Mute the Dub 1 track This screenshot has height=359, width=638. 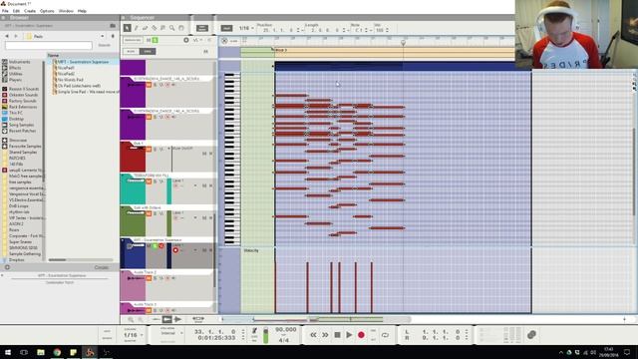pyautogui.click(x=149, y=150)
